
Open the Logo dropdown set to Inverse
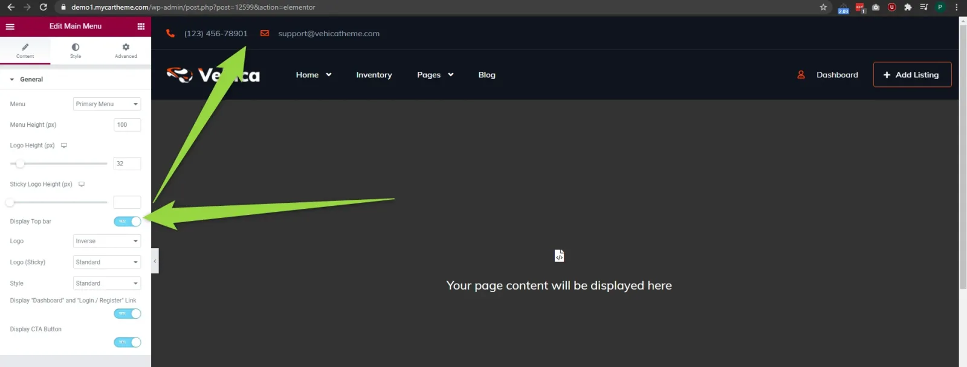(x=107, y=241)
